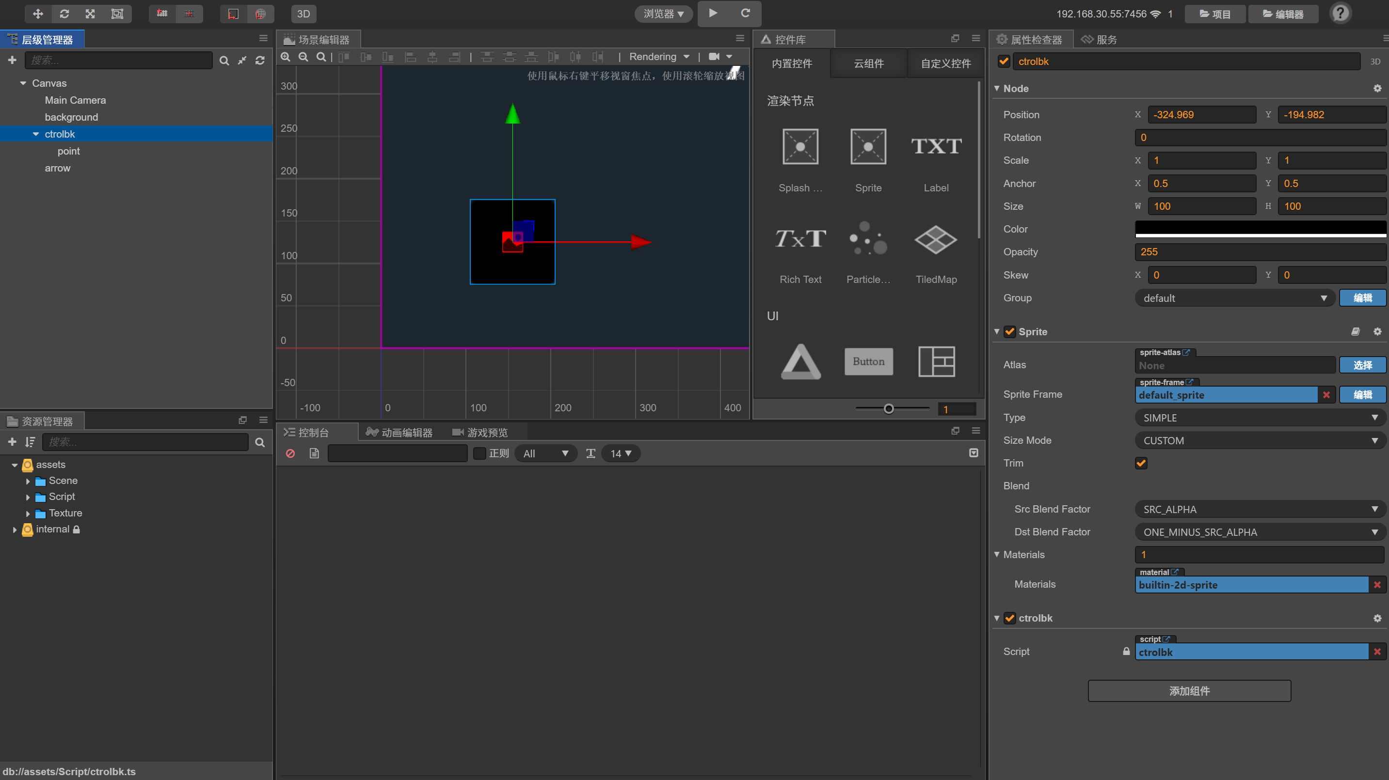1389x780 pixels.
Task: Click refresh in the hierarchy panel
Action: (x=260, y=61)
